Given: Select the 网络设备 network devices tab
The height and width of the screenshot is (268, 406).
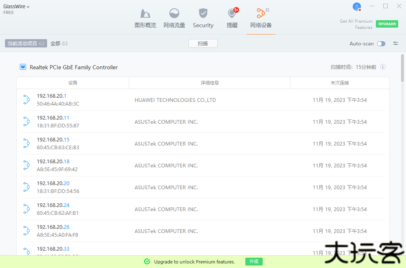Looking at the screenshot, I should (x=261, y=19).
